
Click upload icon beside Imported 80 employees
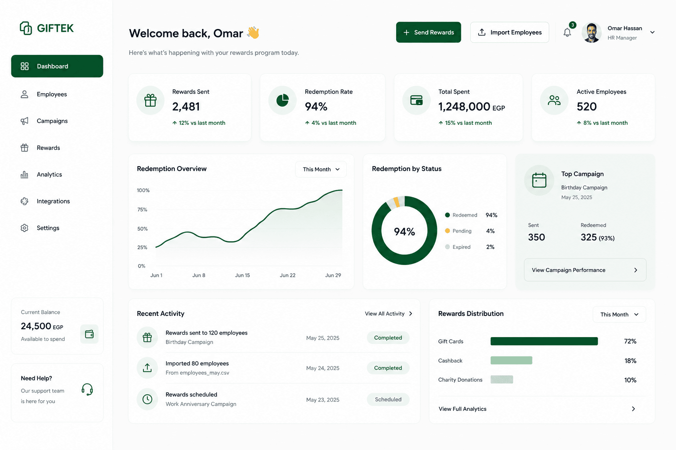(x=147, y=368)
